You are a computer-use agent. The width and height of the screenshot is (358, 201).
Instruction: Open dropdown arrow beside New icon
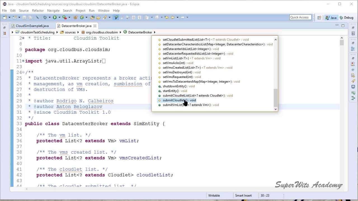click(x=9, y=17)
